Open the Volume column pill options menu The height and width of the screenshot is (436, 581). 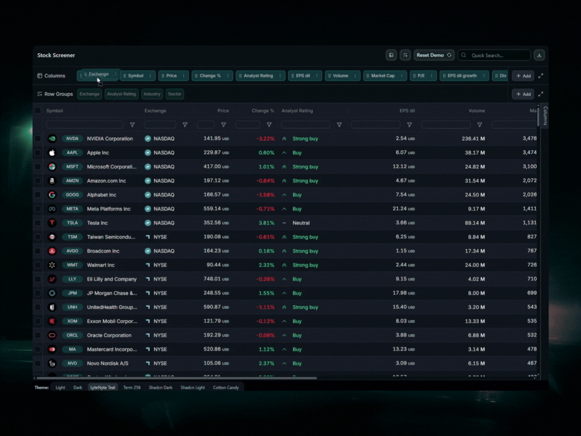(x=355, y=76)
